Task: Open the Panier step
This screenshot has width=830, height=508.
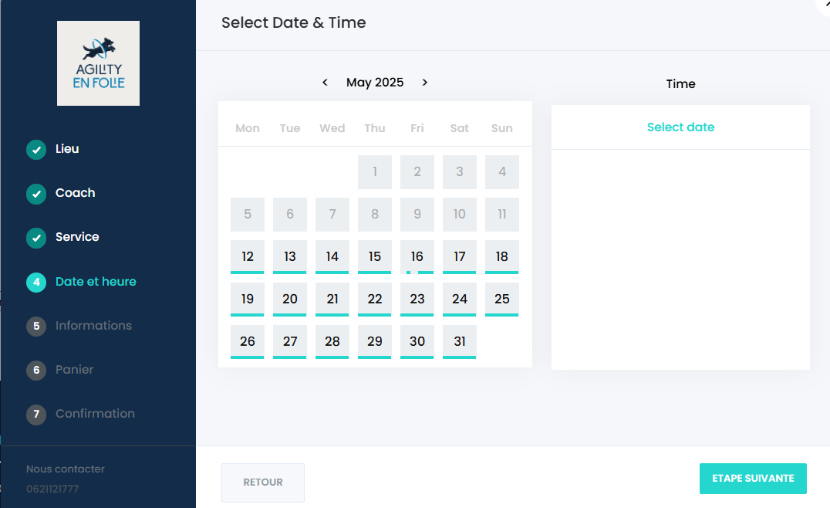Action: (x=75, y=369)
